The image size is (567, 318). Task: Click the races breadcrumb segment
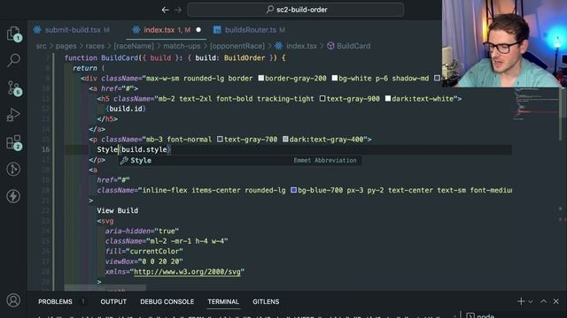pos(95,46)
